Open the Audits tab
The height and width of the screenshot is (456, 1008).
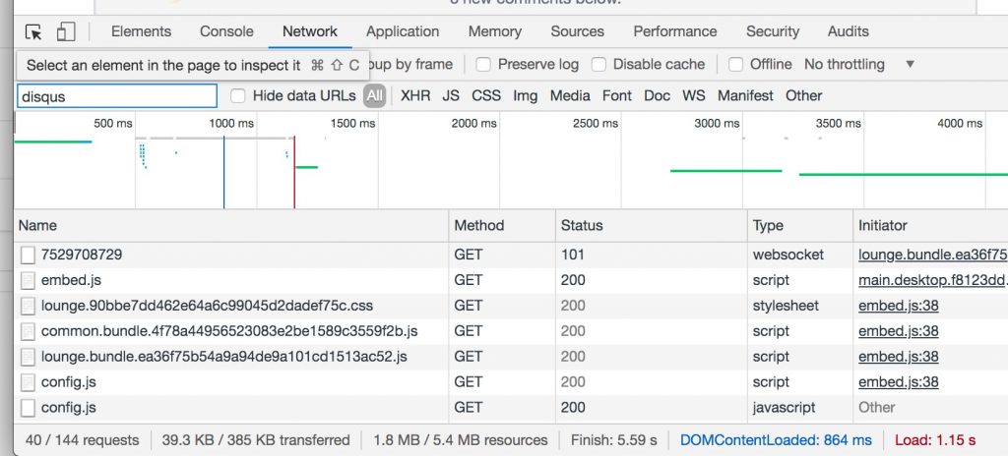coord(848,31)
